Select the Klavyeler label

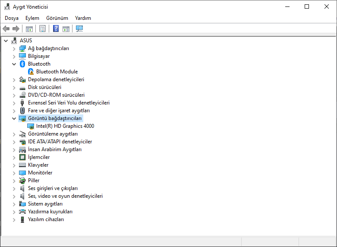pyautogui.click(x=38, y=165)
